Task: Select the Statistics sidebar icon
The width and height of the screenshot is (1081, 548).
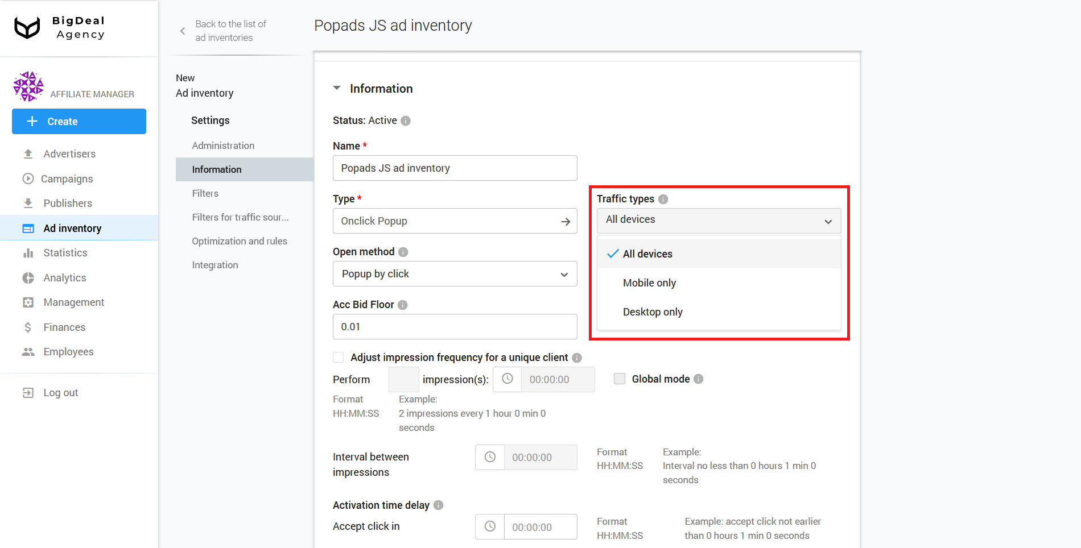Action: point(28,252)
